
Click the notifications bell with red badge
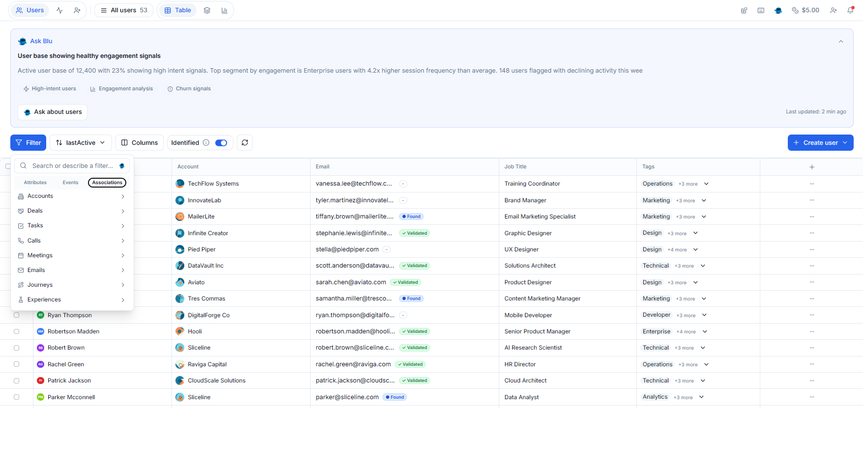(851, 10)
